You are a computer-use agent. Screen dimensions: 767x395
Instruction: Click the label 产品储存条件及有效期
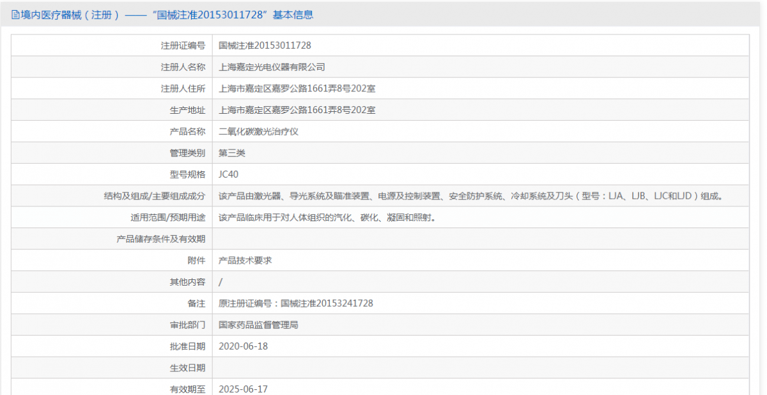[x=161, y=239]
